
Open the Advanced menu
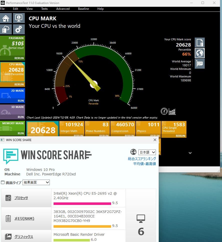[63, 9]
